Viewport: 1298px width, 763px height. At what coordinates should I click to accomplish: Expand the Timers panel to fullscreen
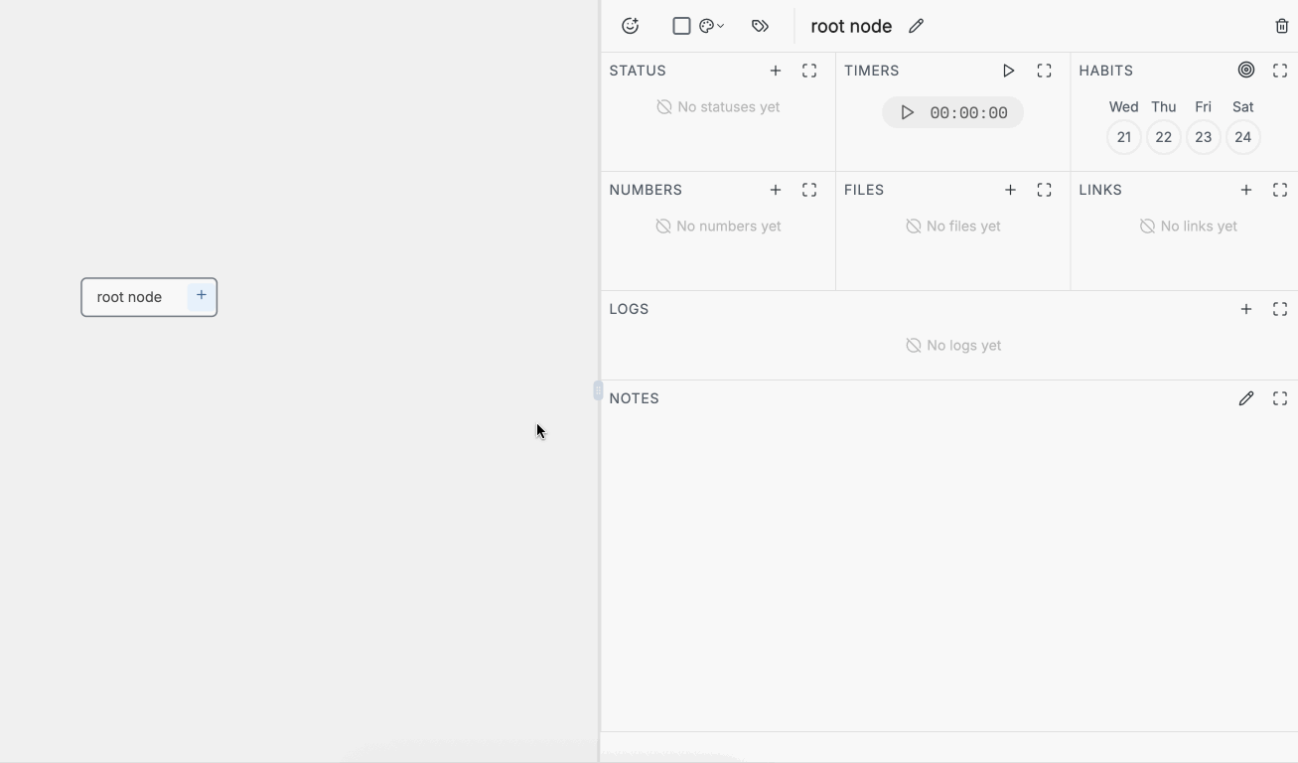(x=1044, y=71)
